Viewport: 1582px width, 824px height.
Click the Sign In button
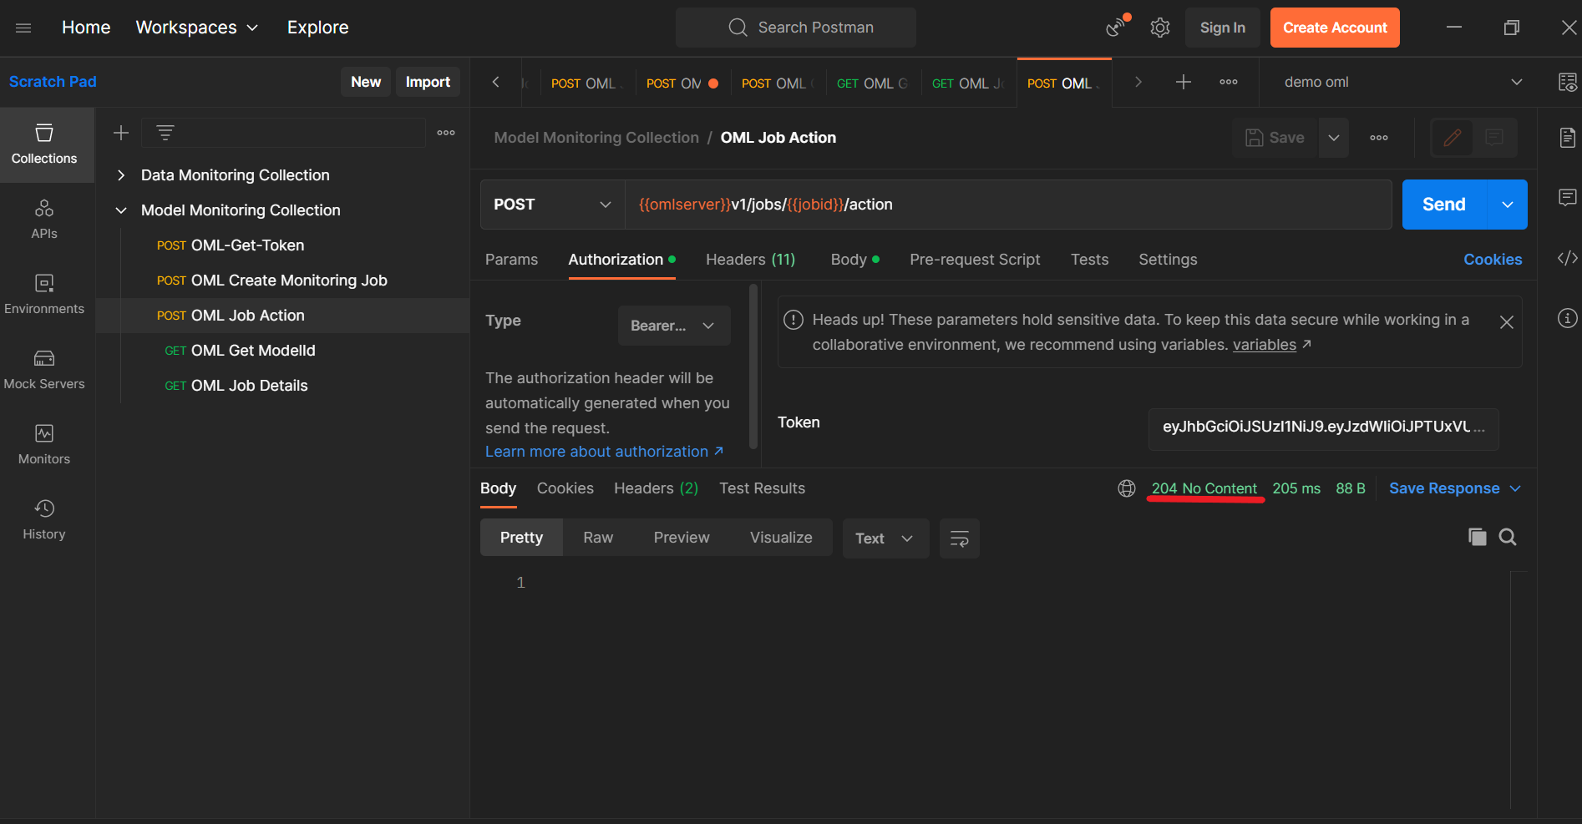coord(1223,28)
